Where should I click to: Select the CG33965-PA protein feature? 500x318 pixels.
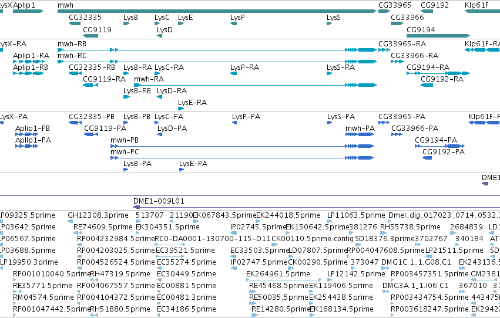(384, 123)
